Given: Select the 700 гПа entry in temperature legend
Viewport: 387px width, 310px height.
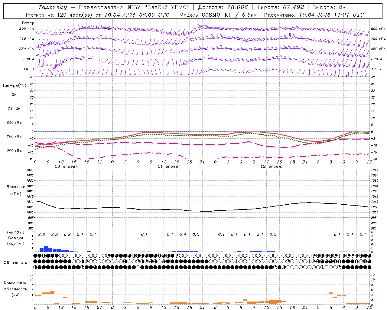Looking at the screenshot, I should 14,137.
